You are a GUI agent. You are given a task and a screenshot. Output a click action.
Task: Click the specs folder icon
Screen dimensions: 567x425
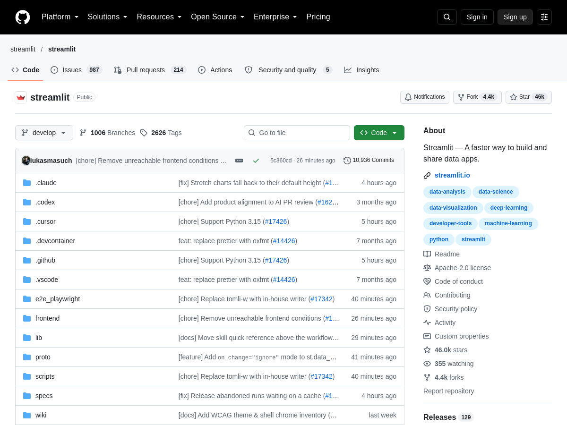point(27,396)
